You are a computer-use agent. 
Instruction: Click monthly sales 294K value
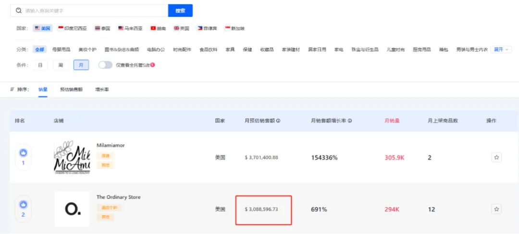(393, 209)
